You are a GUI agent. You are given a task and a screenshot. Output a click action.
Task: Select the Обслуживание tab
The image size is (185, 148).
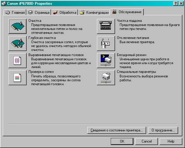point(127,12)
